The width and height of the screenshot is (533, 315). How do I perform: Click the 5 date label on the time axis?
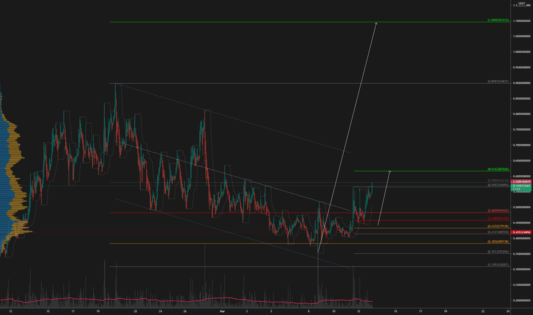tap(271, 311)
